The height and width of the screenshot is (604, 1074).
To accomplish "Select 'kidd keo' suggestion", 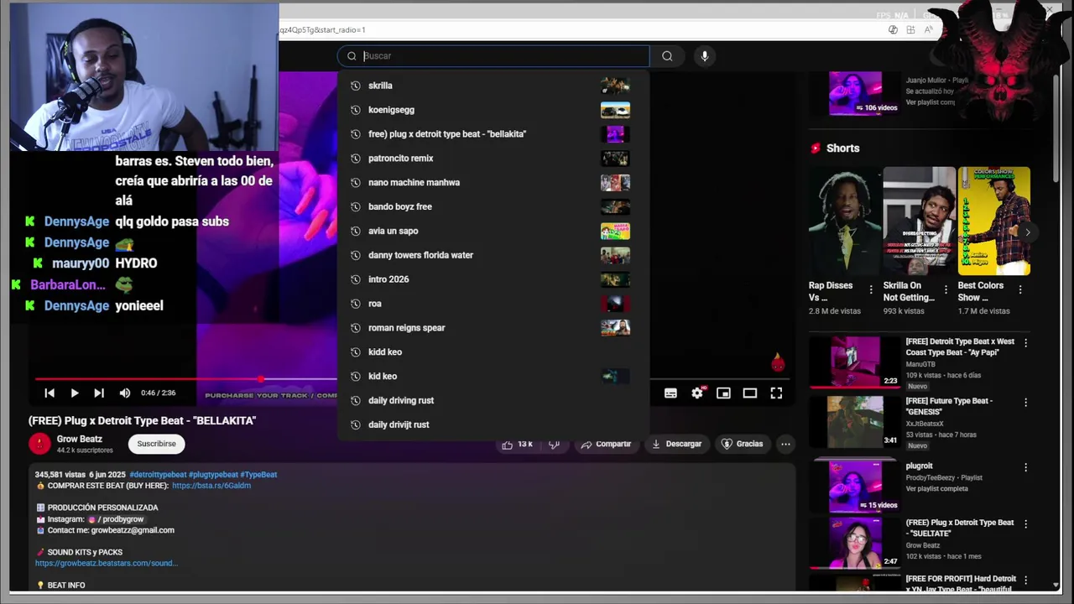I will click(x=493, y=352).
